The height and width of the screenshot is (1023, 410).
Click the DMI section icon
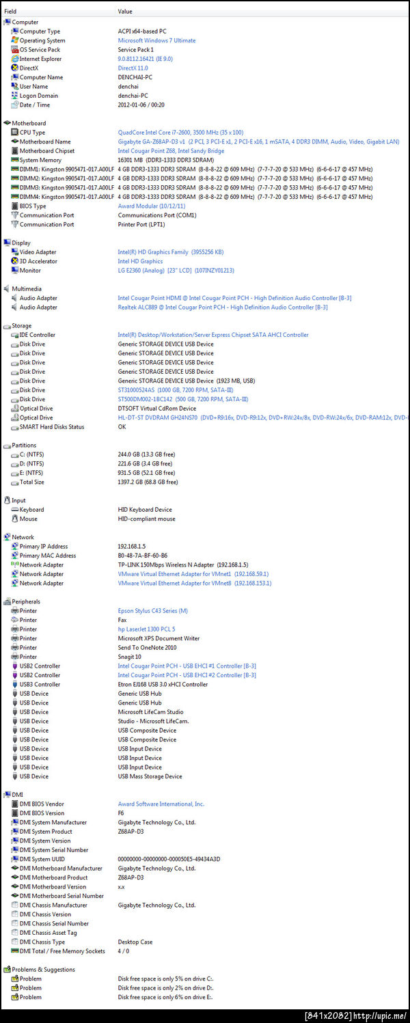click(x=7, y=795)
